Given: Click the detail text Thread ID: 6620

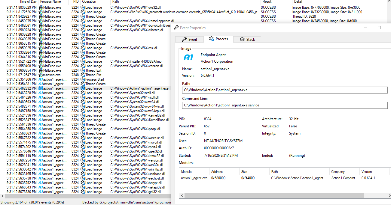Looking at the screenshot, I should point(304,16).
